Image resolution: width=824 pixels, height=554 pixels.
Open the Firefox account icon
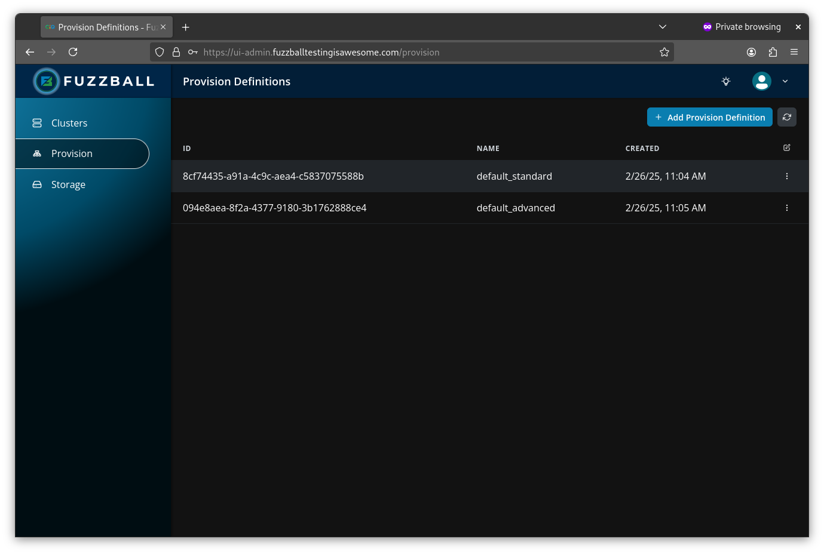coord(751,52)
